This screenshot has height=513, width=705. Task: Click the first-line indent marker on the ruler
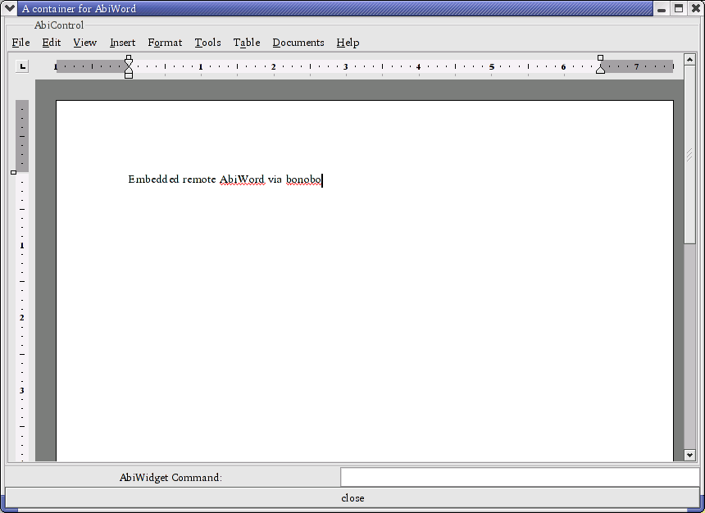pos(129,60)
